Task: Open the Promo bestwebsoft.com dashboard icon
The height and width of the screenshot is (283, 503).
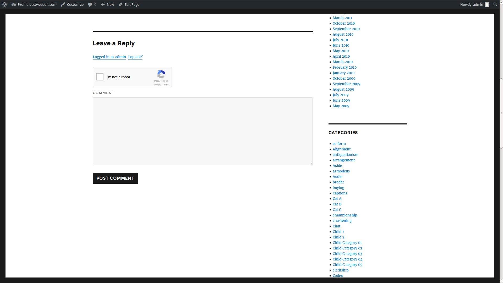Action: click(x=14, y=4)
